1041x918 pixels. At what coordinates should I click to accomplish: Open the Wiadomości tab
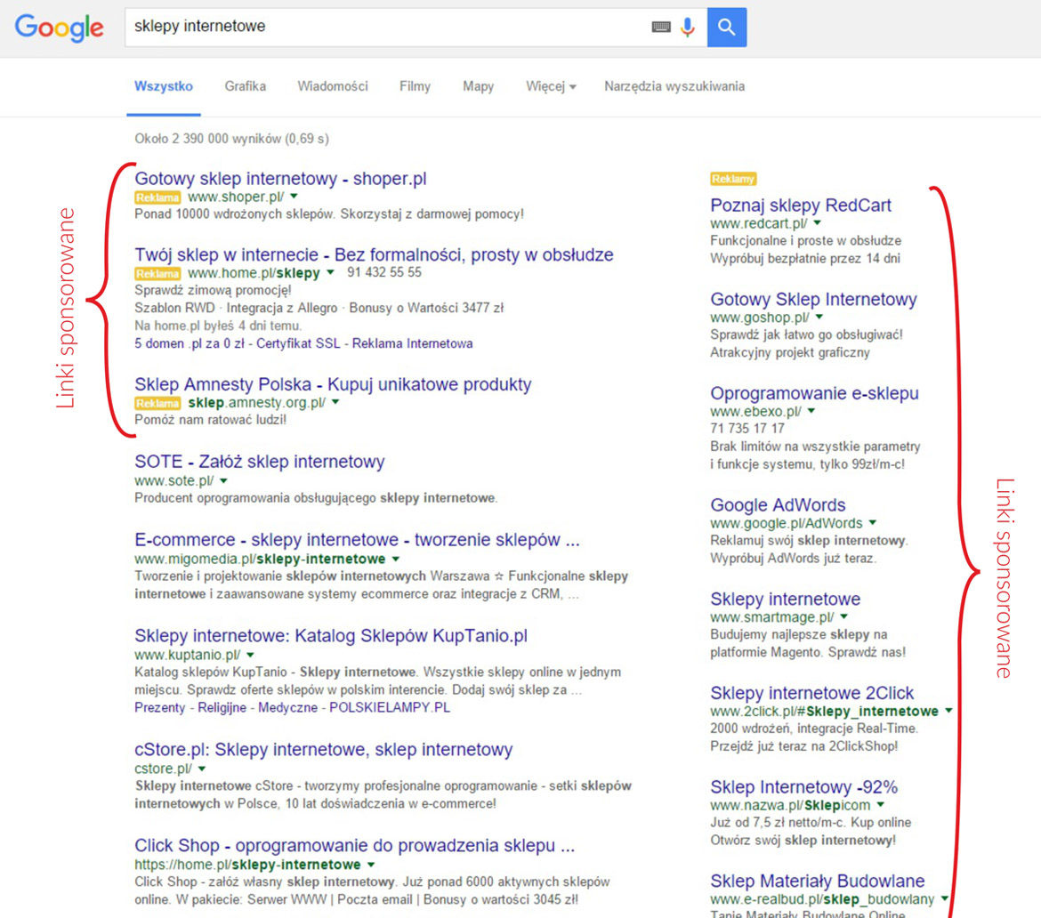point(333,86)
